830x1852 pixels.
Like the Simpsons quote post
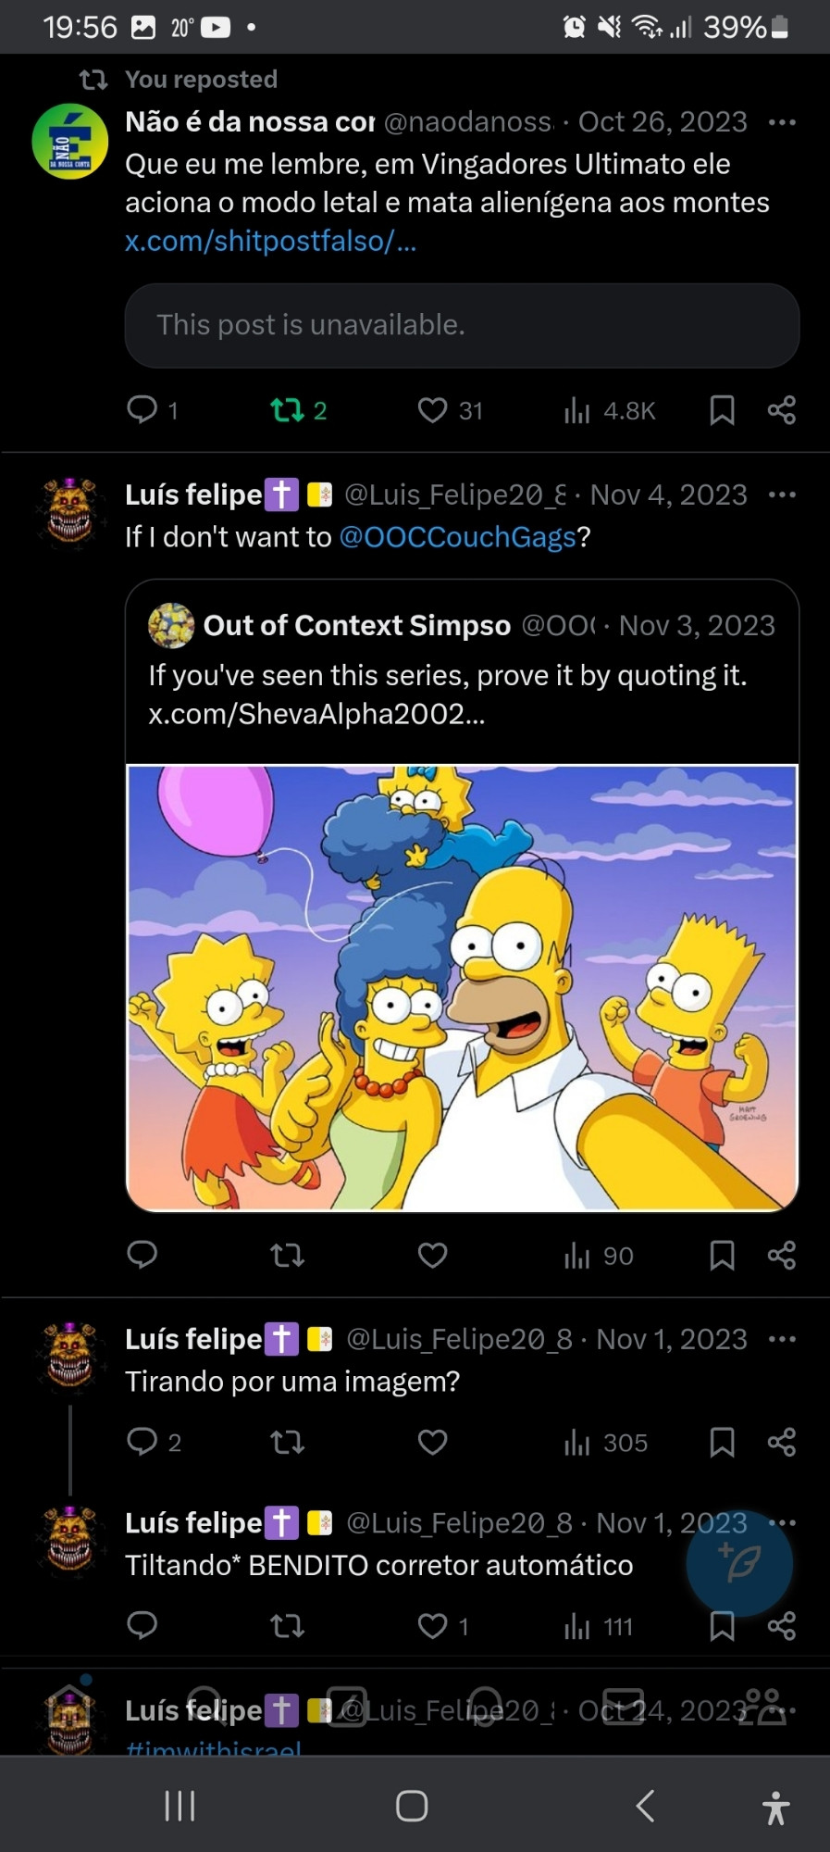432,1256
